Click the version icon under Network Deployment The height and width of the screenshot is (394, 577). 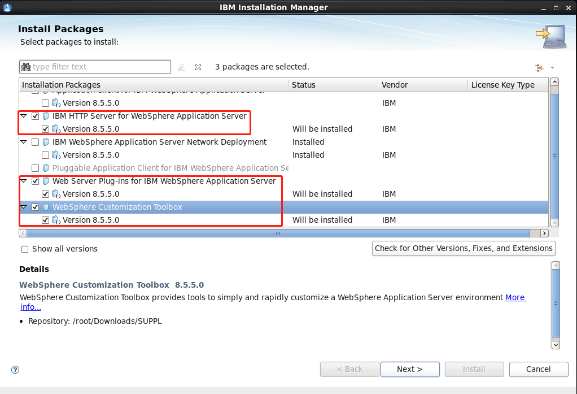[x=56, y=155]
